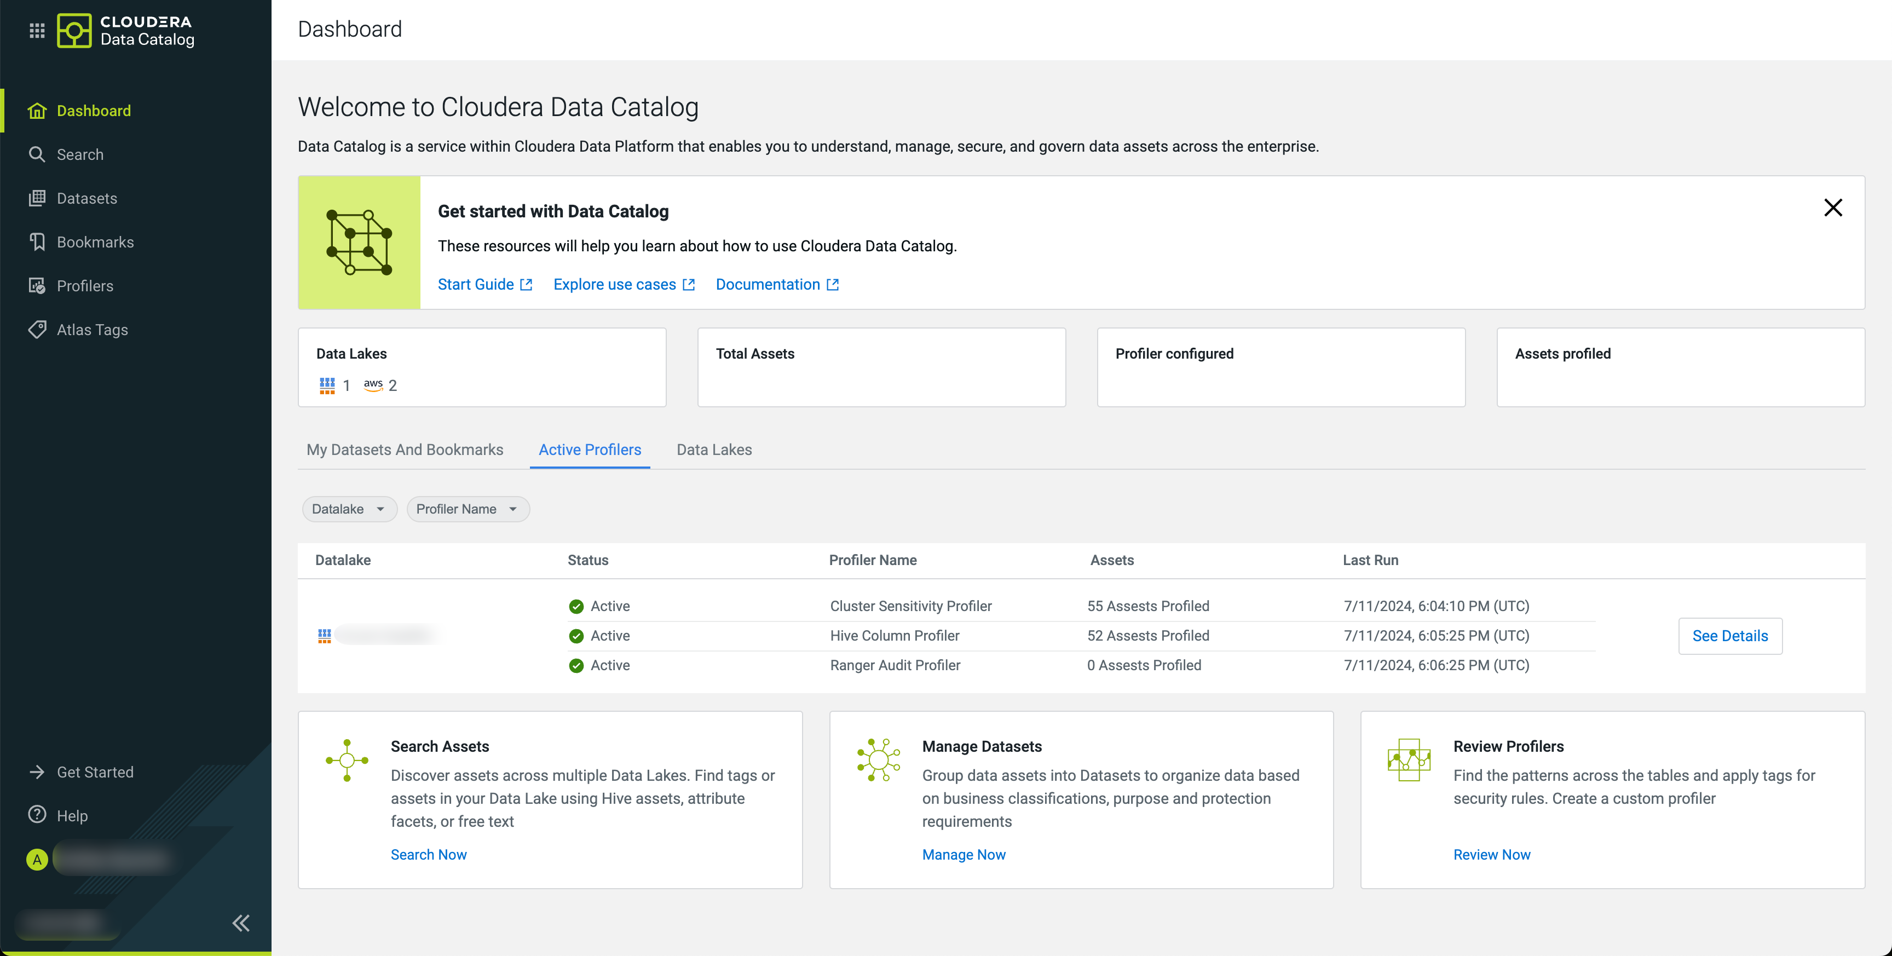
Task: Click the Search Now link
Action: click(428, 855)
